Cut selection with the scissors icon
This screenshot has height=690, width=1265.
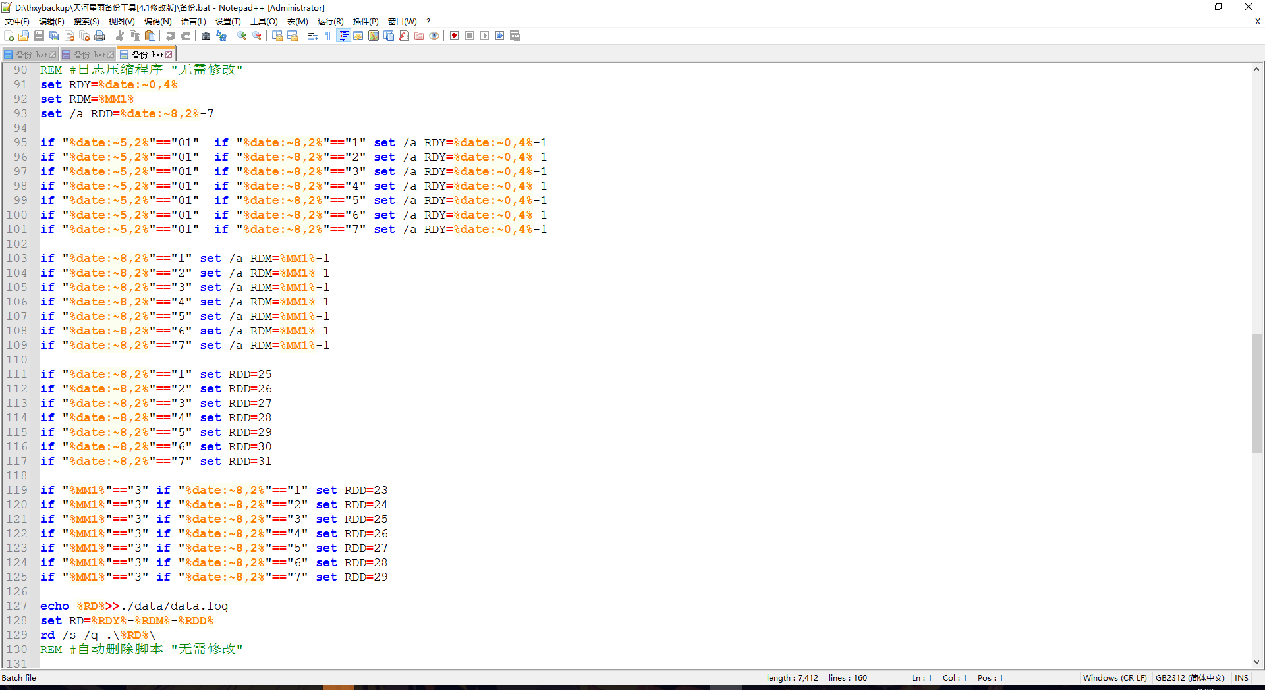(120, 36)
